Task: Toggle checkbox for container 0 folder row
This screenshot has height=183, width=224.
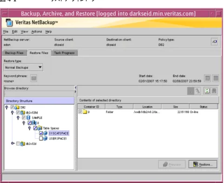Action: pos(80,112)
